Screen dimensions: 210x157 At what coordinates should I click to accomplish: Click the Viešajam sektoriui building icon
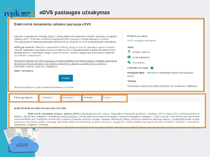[x=129, y=52]
